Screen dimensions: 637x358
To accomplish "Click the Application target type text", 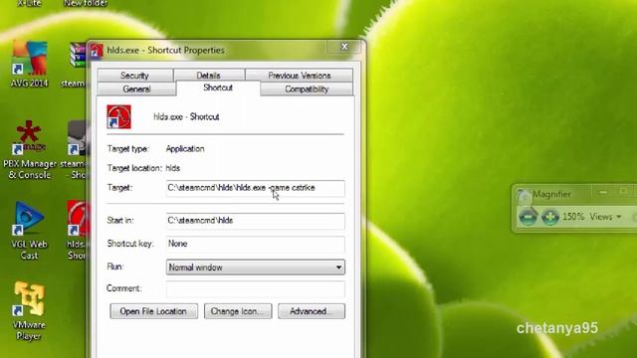I will [x=185, y=148].
